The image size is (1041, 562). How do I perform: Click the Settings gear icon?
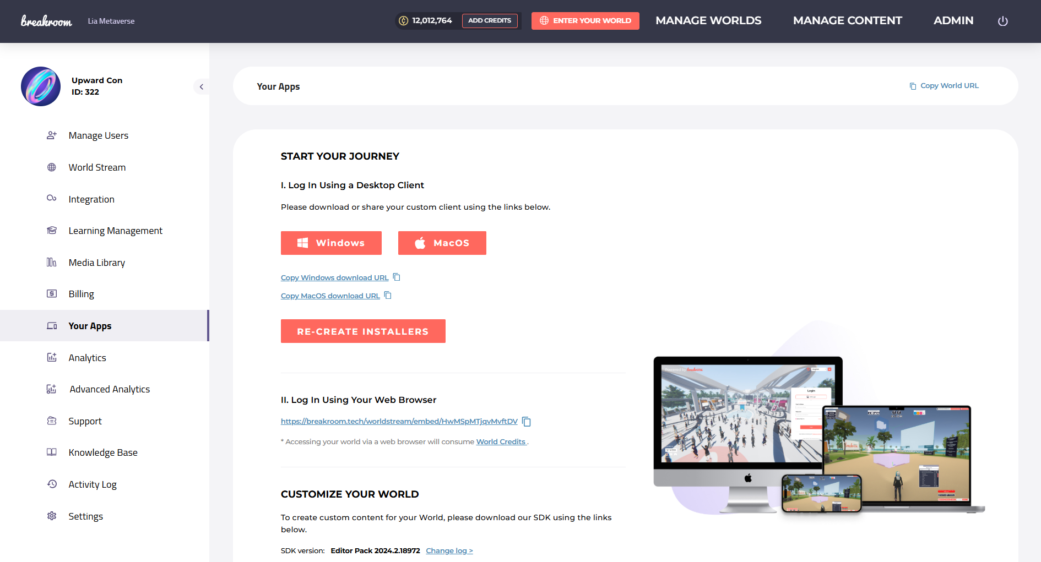pyautogui.click(x=52, y=516)
